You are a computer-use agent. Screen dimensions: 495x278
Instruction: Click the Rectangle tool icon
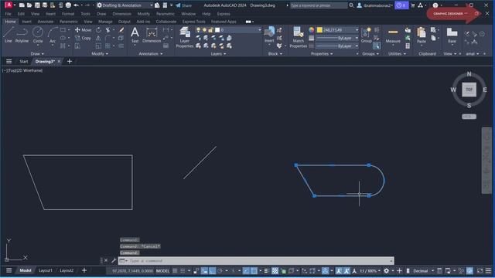click(63, 30)
